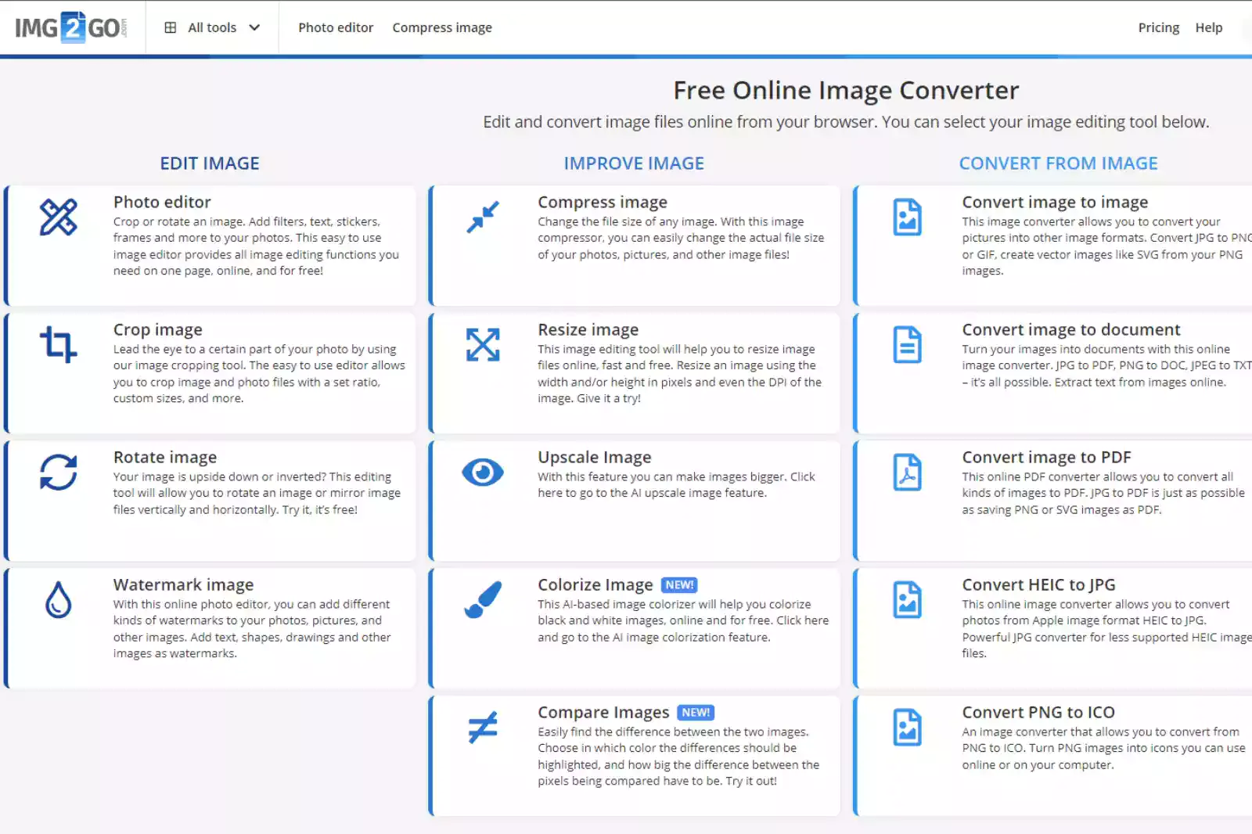Open the Help page
Viewport: 1252px width, 834px height.
click(x=1208, y=27)
